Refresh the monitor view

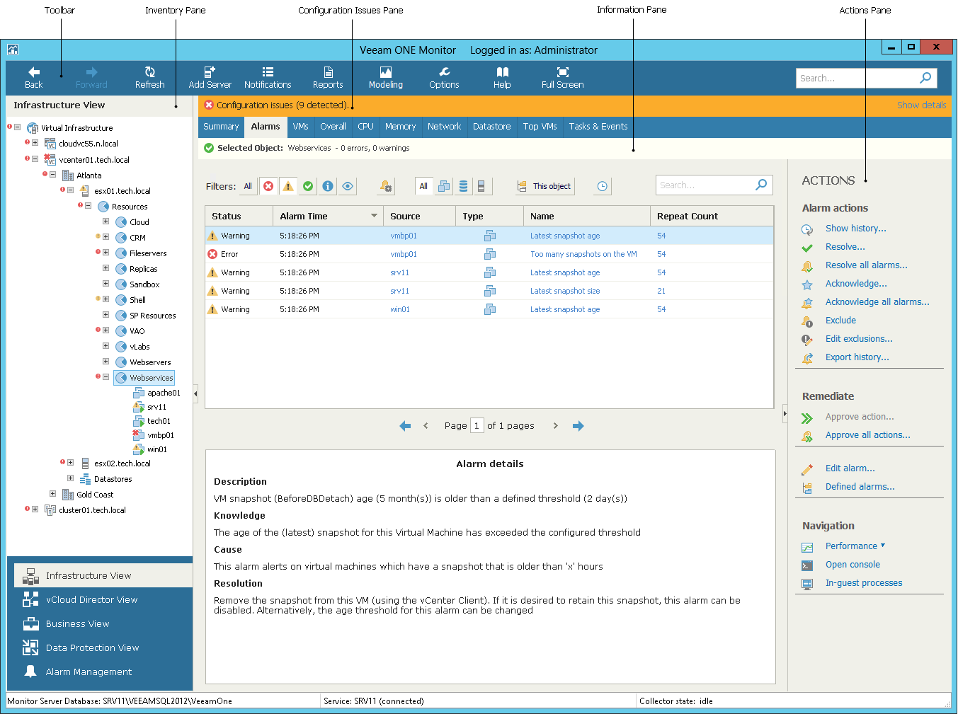coord(149,78)
